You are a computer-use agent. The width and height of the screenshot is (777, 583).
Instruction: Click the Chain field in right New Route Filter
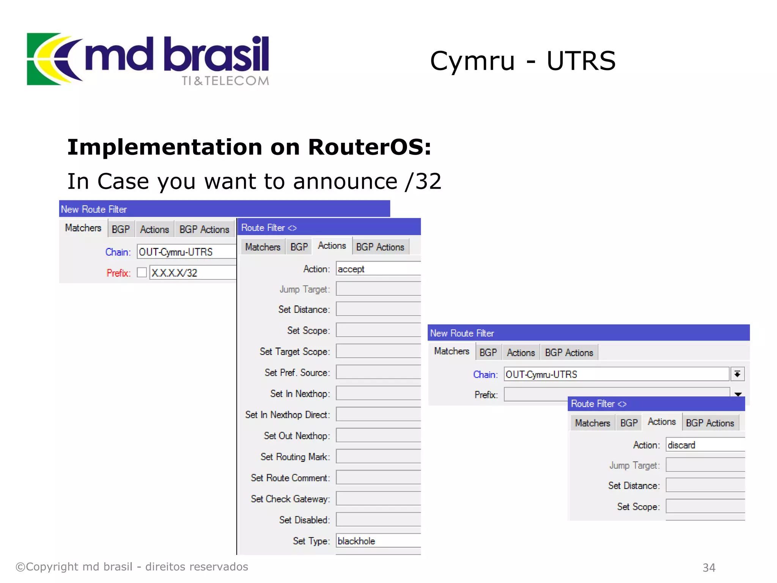click(617, 374)
